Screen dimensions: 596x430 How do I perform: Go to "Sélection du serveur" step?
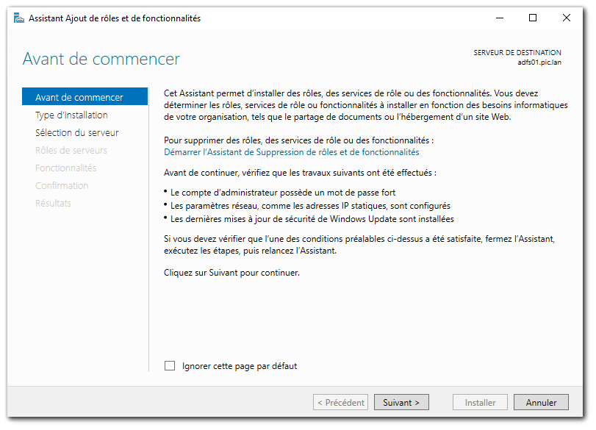(x=78, y=132)
